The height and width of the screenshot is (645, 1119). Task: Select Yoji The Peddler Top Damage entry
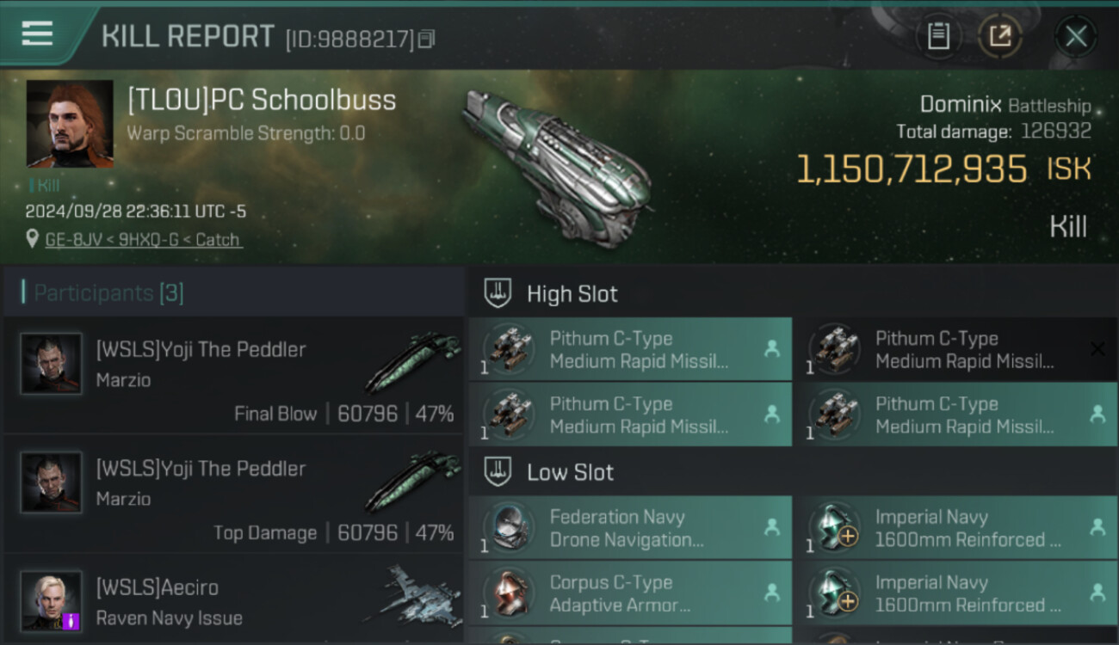point(234,494)
